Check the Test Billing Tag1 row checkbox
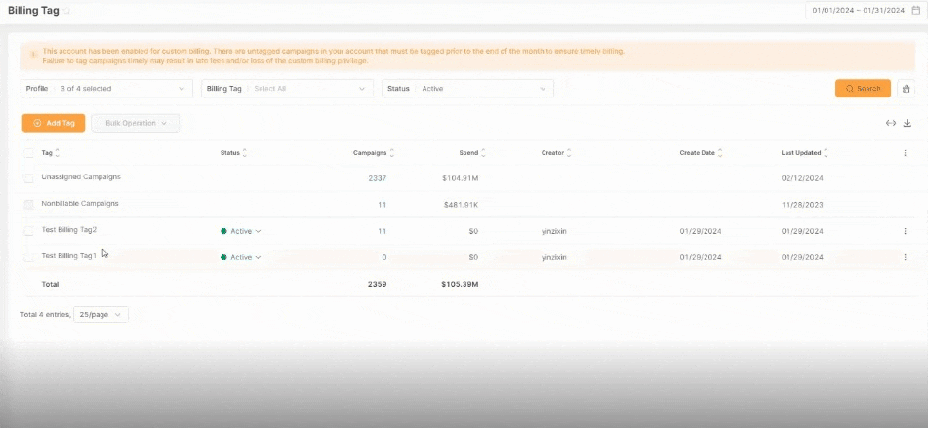This screenshot has width=928, height=428. (x=28, y=256)
